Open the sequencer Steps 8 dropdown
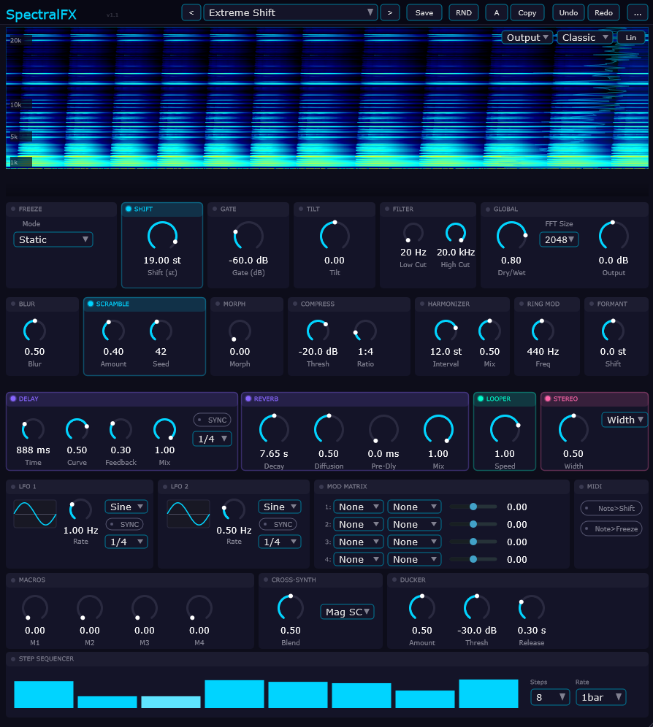The image size is (653, 727). pos(550,697)
